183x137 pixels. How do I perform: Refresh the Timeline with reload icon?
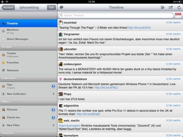[x=179, y=8]
